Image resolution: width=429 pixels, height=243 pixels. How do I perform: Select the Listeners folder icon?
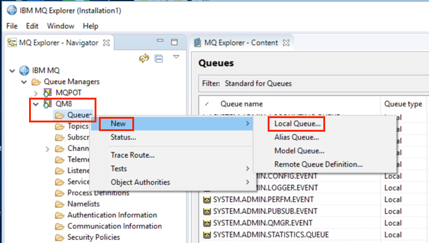59,171
